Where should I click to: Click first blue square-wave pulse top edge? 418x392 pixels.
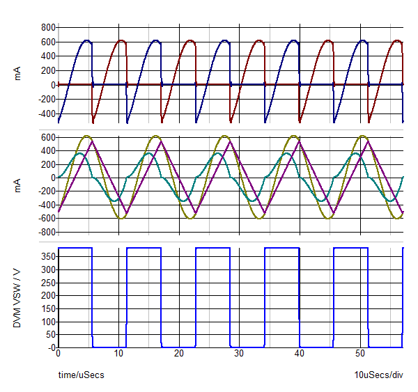(75, 248)
